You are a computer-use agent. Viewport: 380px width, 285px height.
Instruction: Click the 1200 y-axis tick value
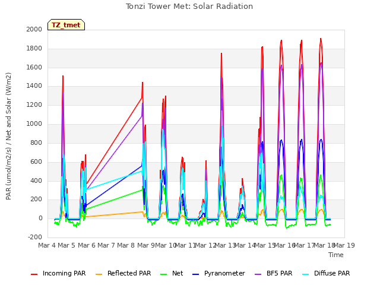click(x=34, y=104)
